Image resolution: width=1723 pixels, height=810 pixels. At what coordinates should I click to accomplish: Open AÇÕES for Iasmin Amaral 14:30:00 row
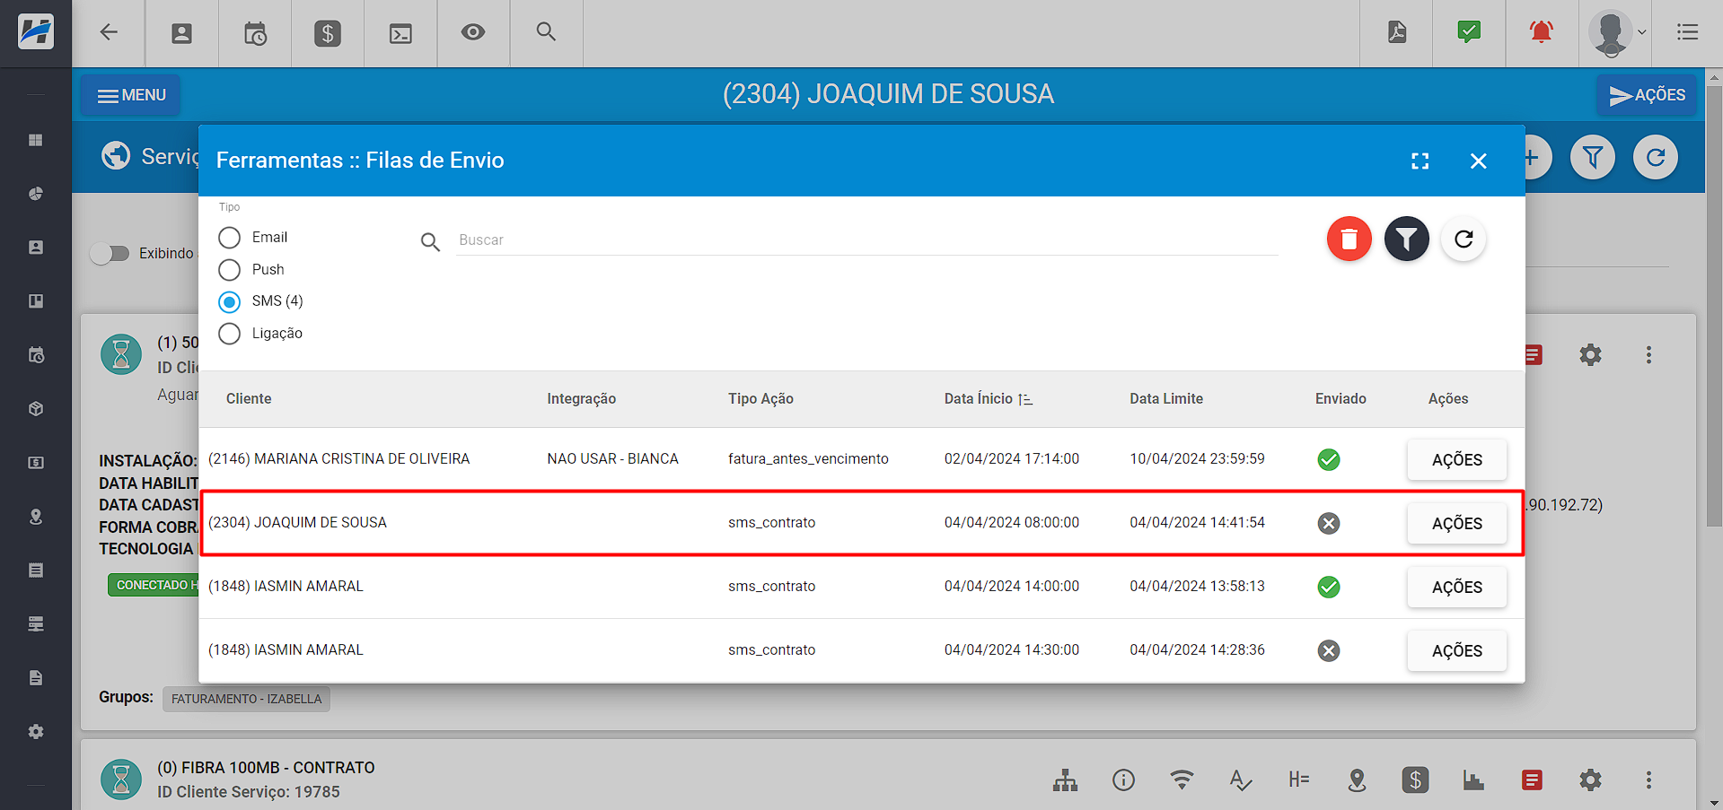point(1456,651)
